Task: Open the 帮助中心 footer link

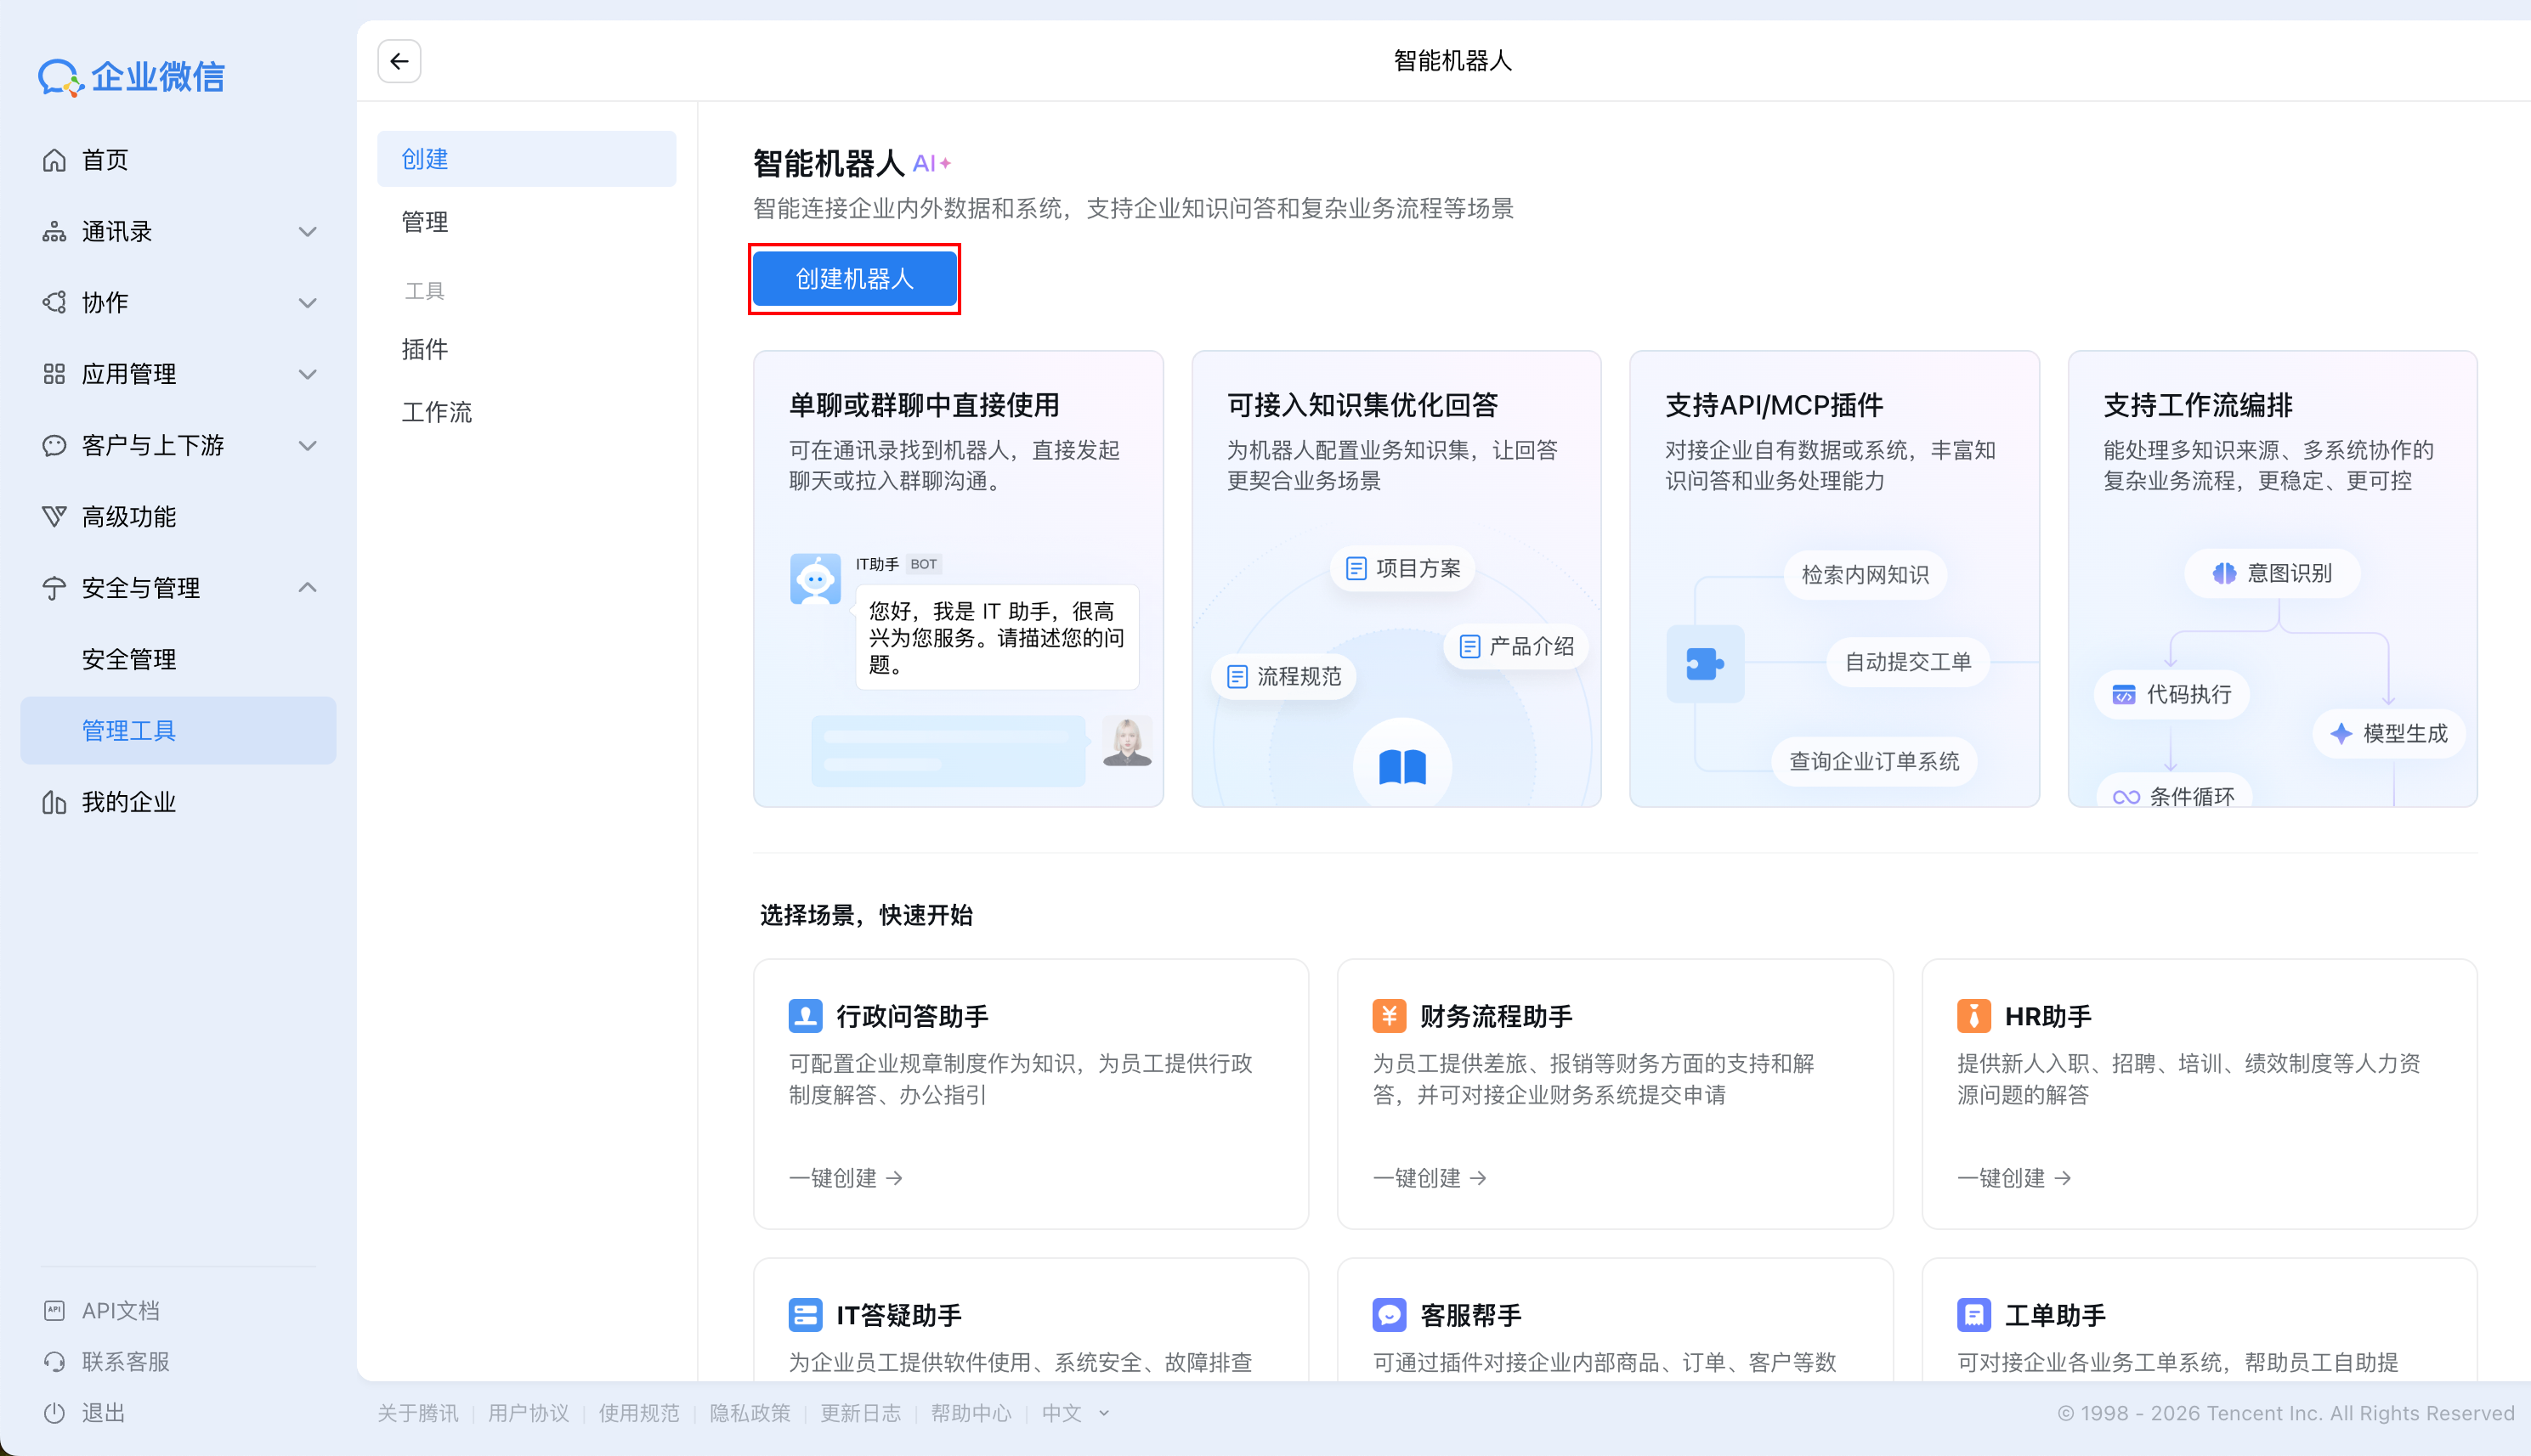Action: [x=971, y=1413]
